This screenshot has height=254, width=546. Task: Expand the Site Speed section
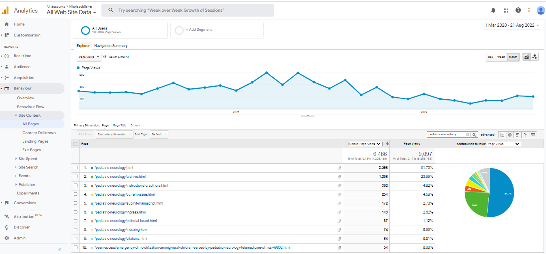pyautogui.click(x=28, y=159)
